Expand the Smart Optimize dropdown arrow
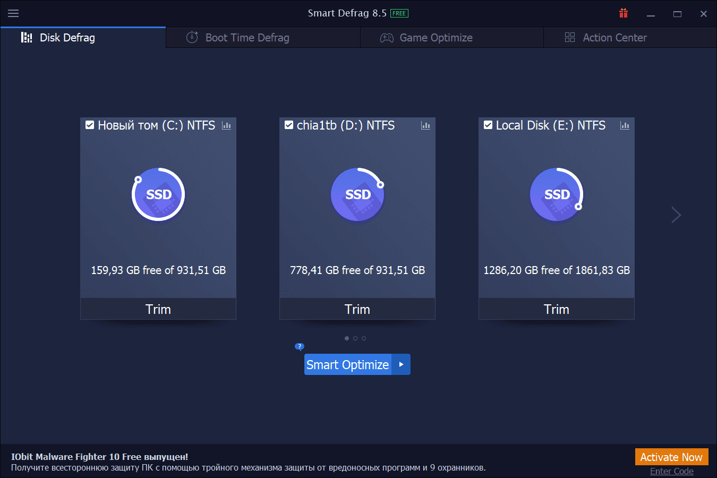This screenshot has width=717, height=478. point(401,364)
